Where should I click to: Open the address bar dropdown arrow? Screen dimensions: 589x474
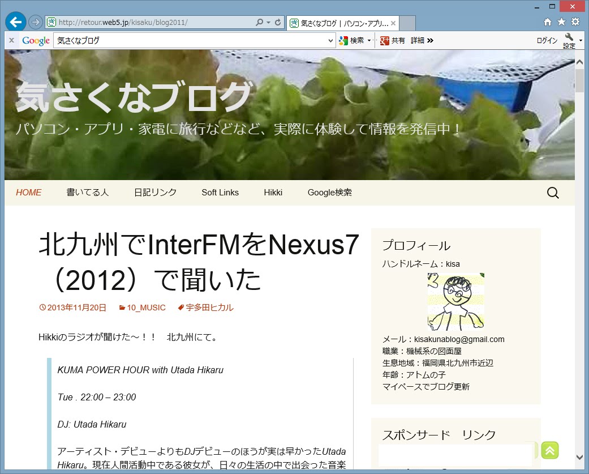pyautogui.click(x=269, y=22)
